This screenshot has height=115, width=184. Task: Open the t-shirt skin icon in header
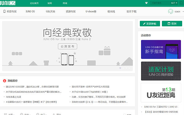(146, 3)
